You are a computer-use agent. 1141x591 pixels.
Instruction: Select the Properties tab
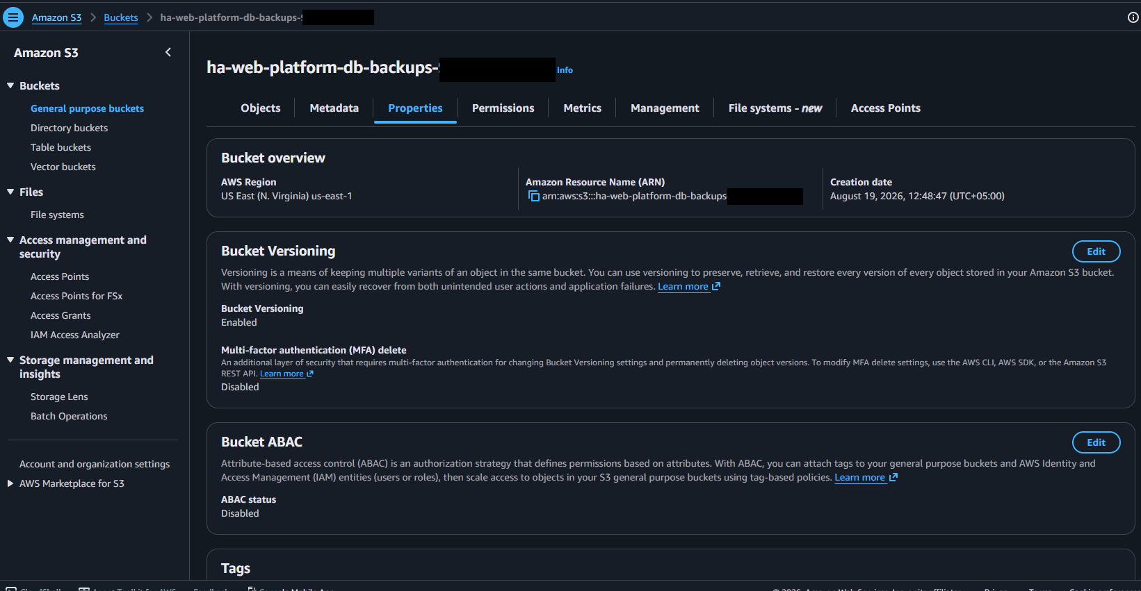point(415,108)
